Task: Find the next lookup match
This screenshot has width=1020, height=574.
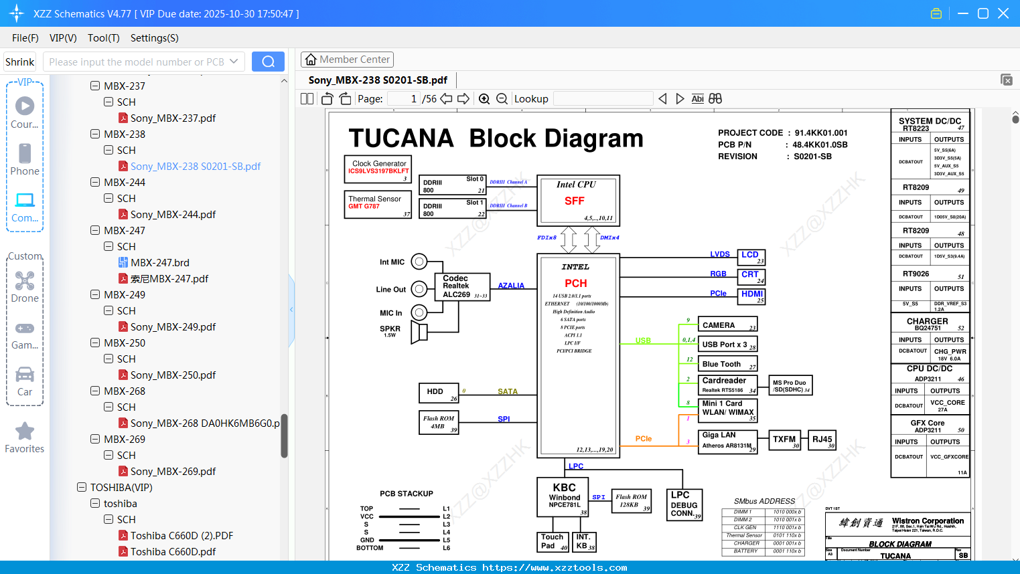Action: 680,99
